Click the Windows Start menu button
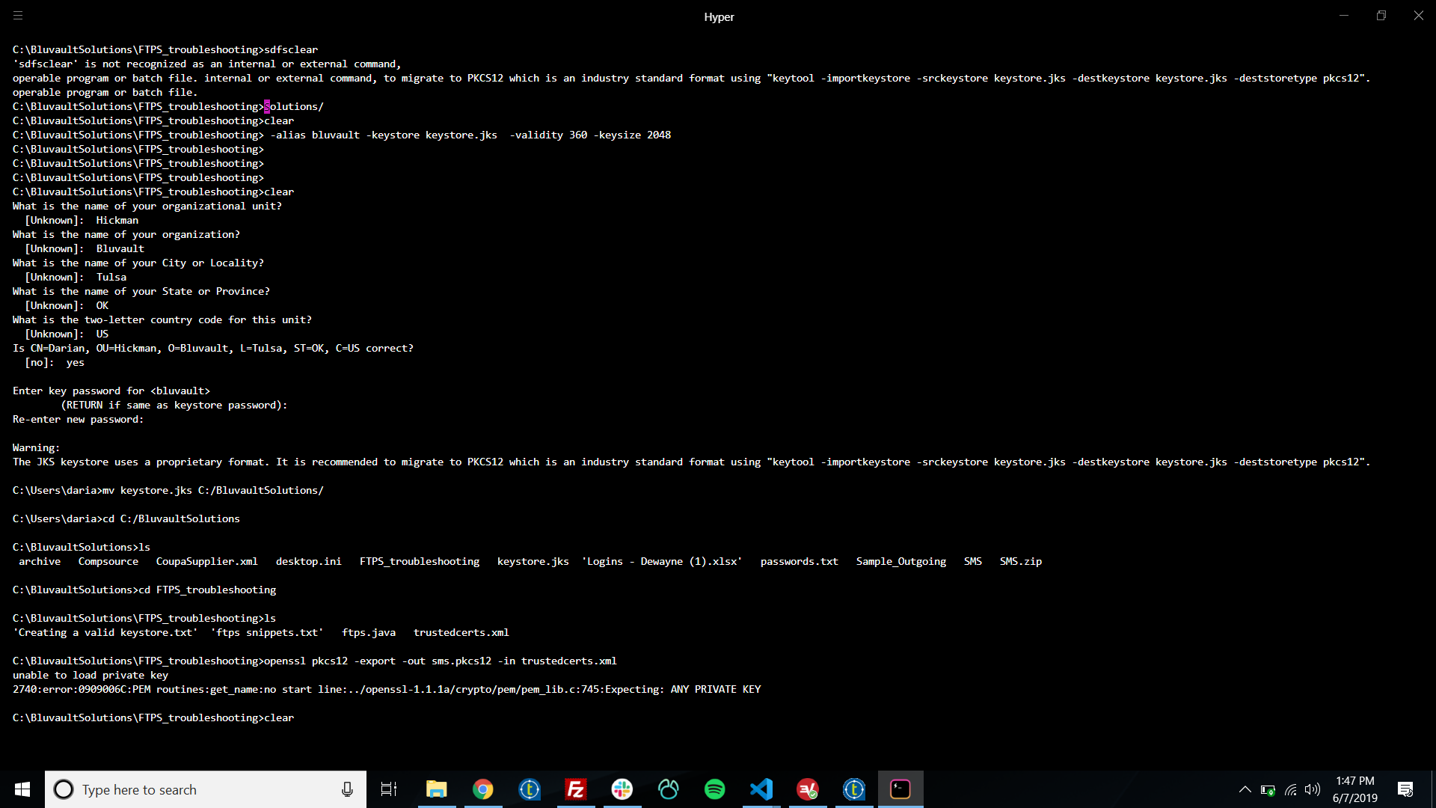This screenshot has width=1436, height=808. 22,789
